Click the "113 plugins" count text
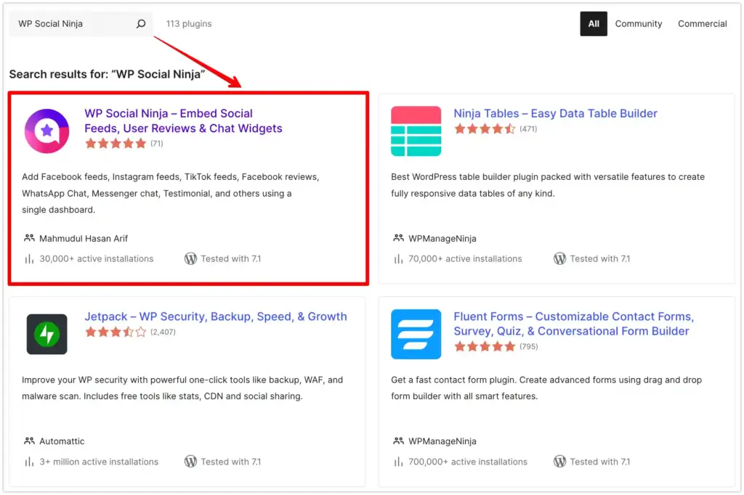 [189, 24]
